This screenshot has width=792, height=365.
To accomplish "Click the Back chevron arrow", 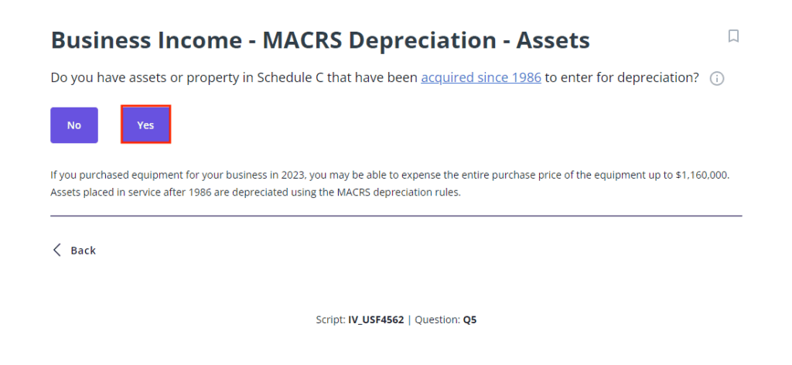I will 56,250.
